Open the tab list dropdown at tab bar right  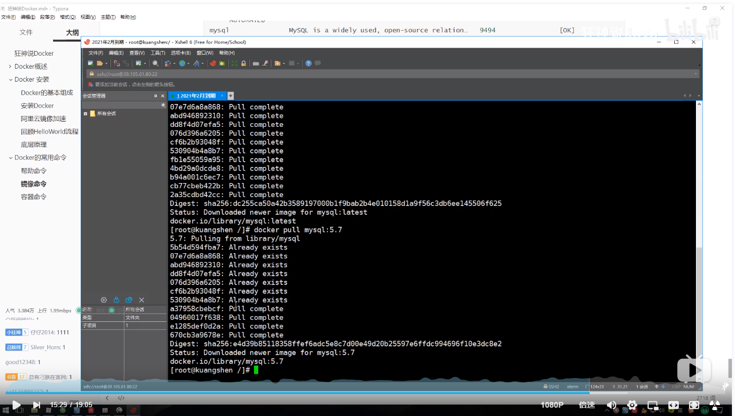pyautogui.click(x=699, y=96)
